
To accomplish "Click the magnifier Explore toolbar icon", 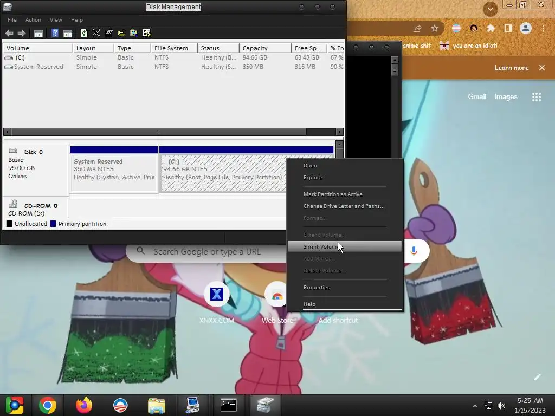I will coord(134,33).
